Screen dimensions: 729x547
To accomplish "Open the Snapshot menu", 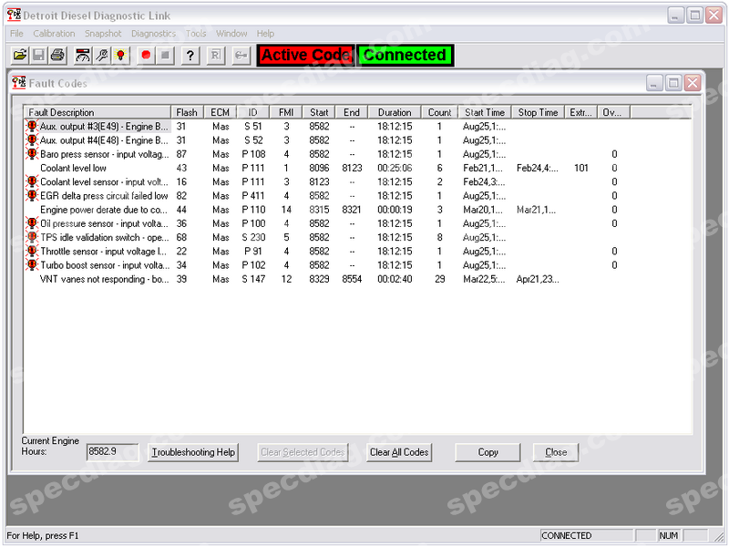I will [103, 34].
